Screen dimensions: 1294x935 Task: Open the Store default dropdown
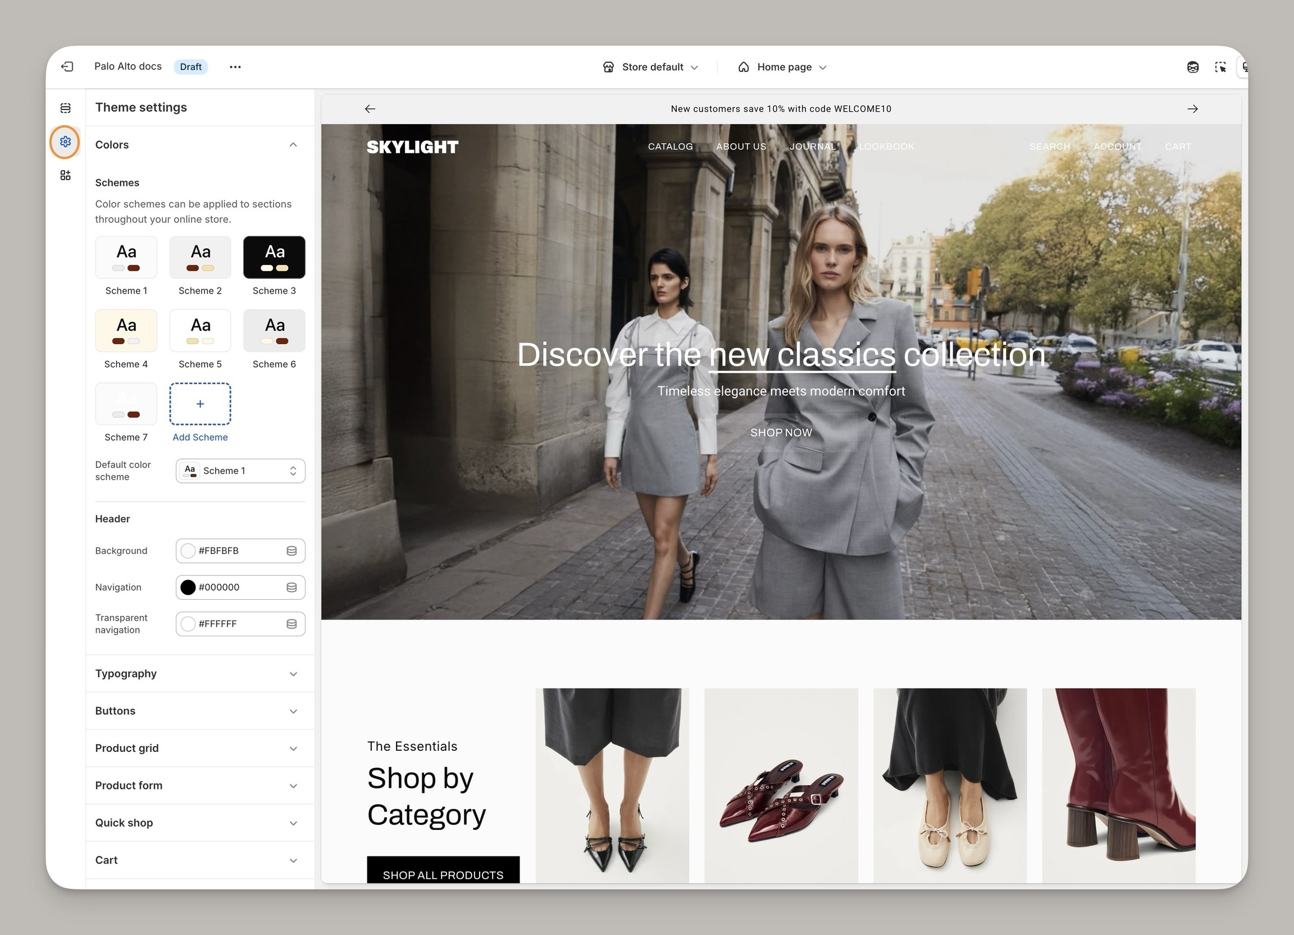pyautogui.click(x=650, y=67)
